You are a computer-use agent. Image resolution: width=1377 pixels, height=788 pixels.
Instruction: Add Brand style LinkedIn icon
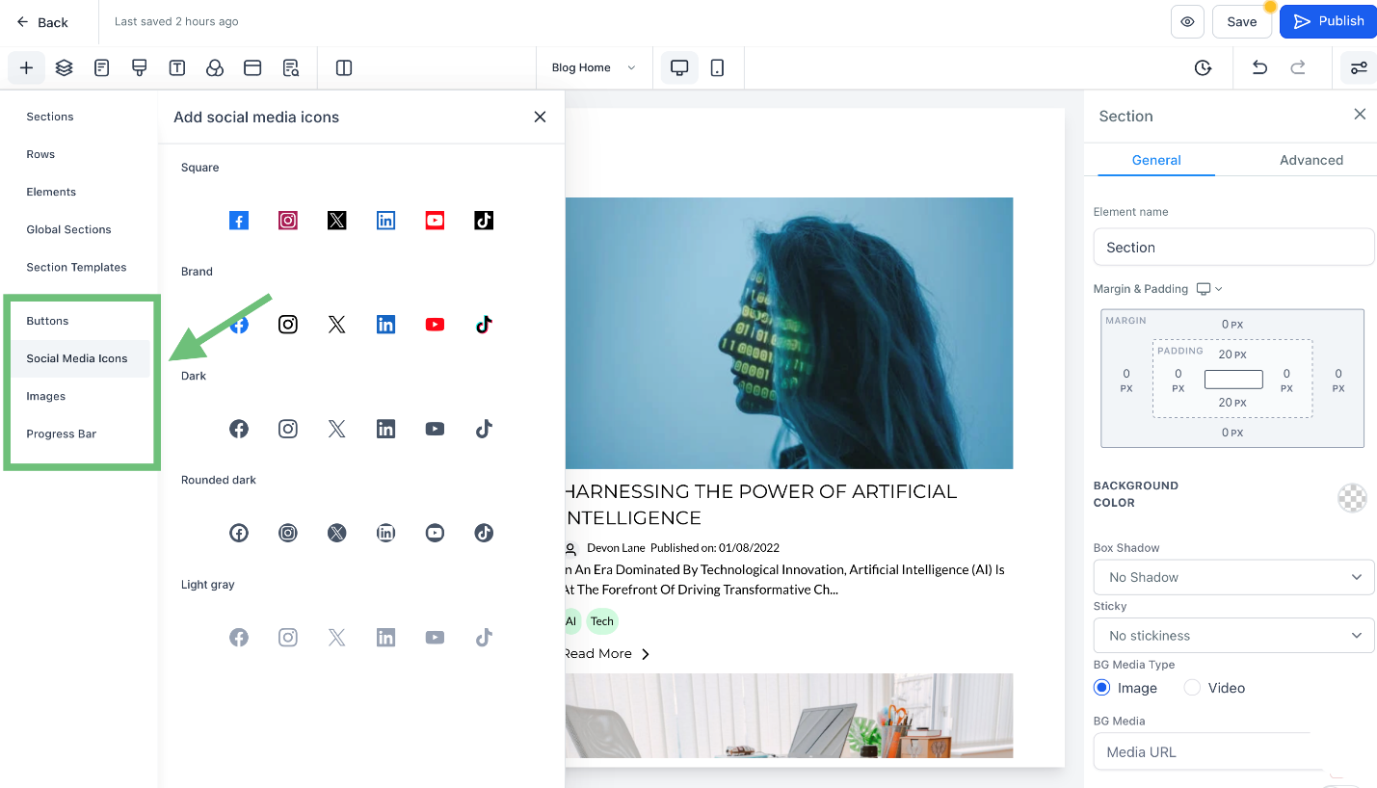coord(385,325)
